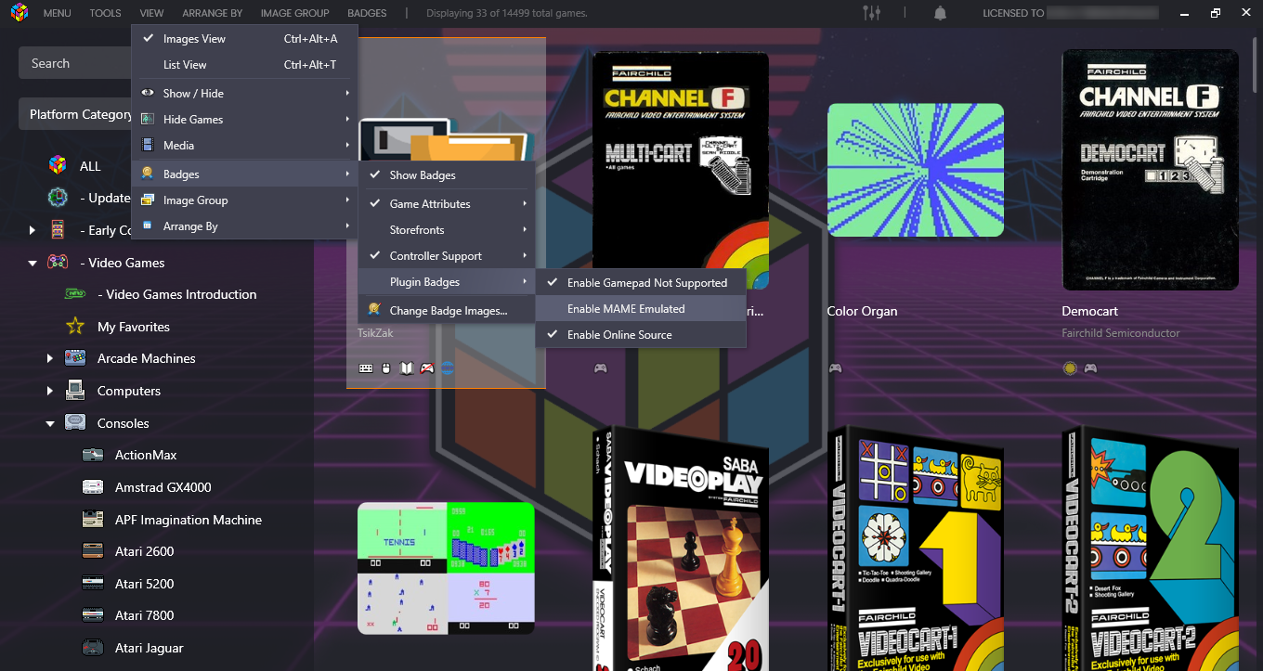
Task: Select the Videocart-2 game cover
Action: pos(1151,549)
